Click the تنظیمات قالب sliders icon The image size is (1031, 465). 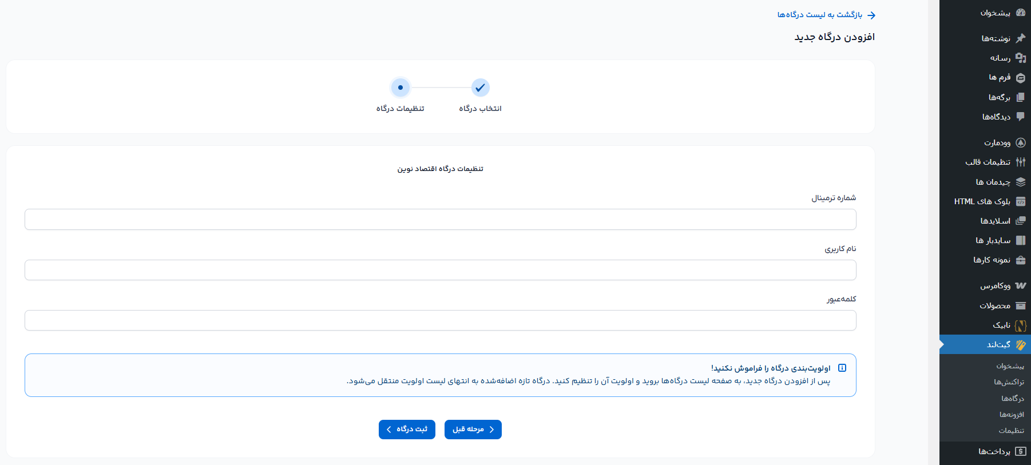click(1021, 162)
